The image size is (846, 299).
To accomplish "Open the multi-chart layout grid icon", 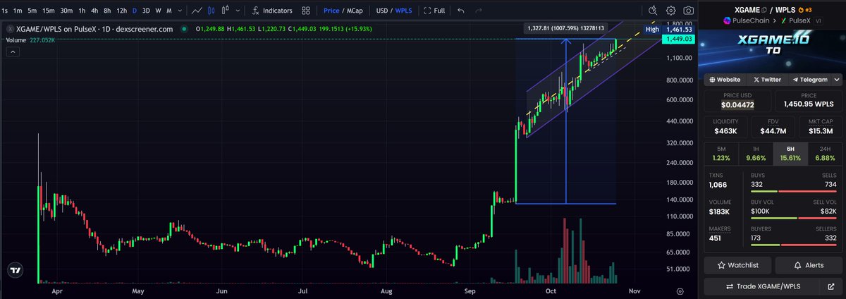I will [x=306, y=11].
